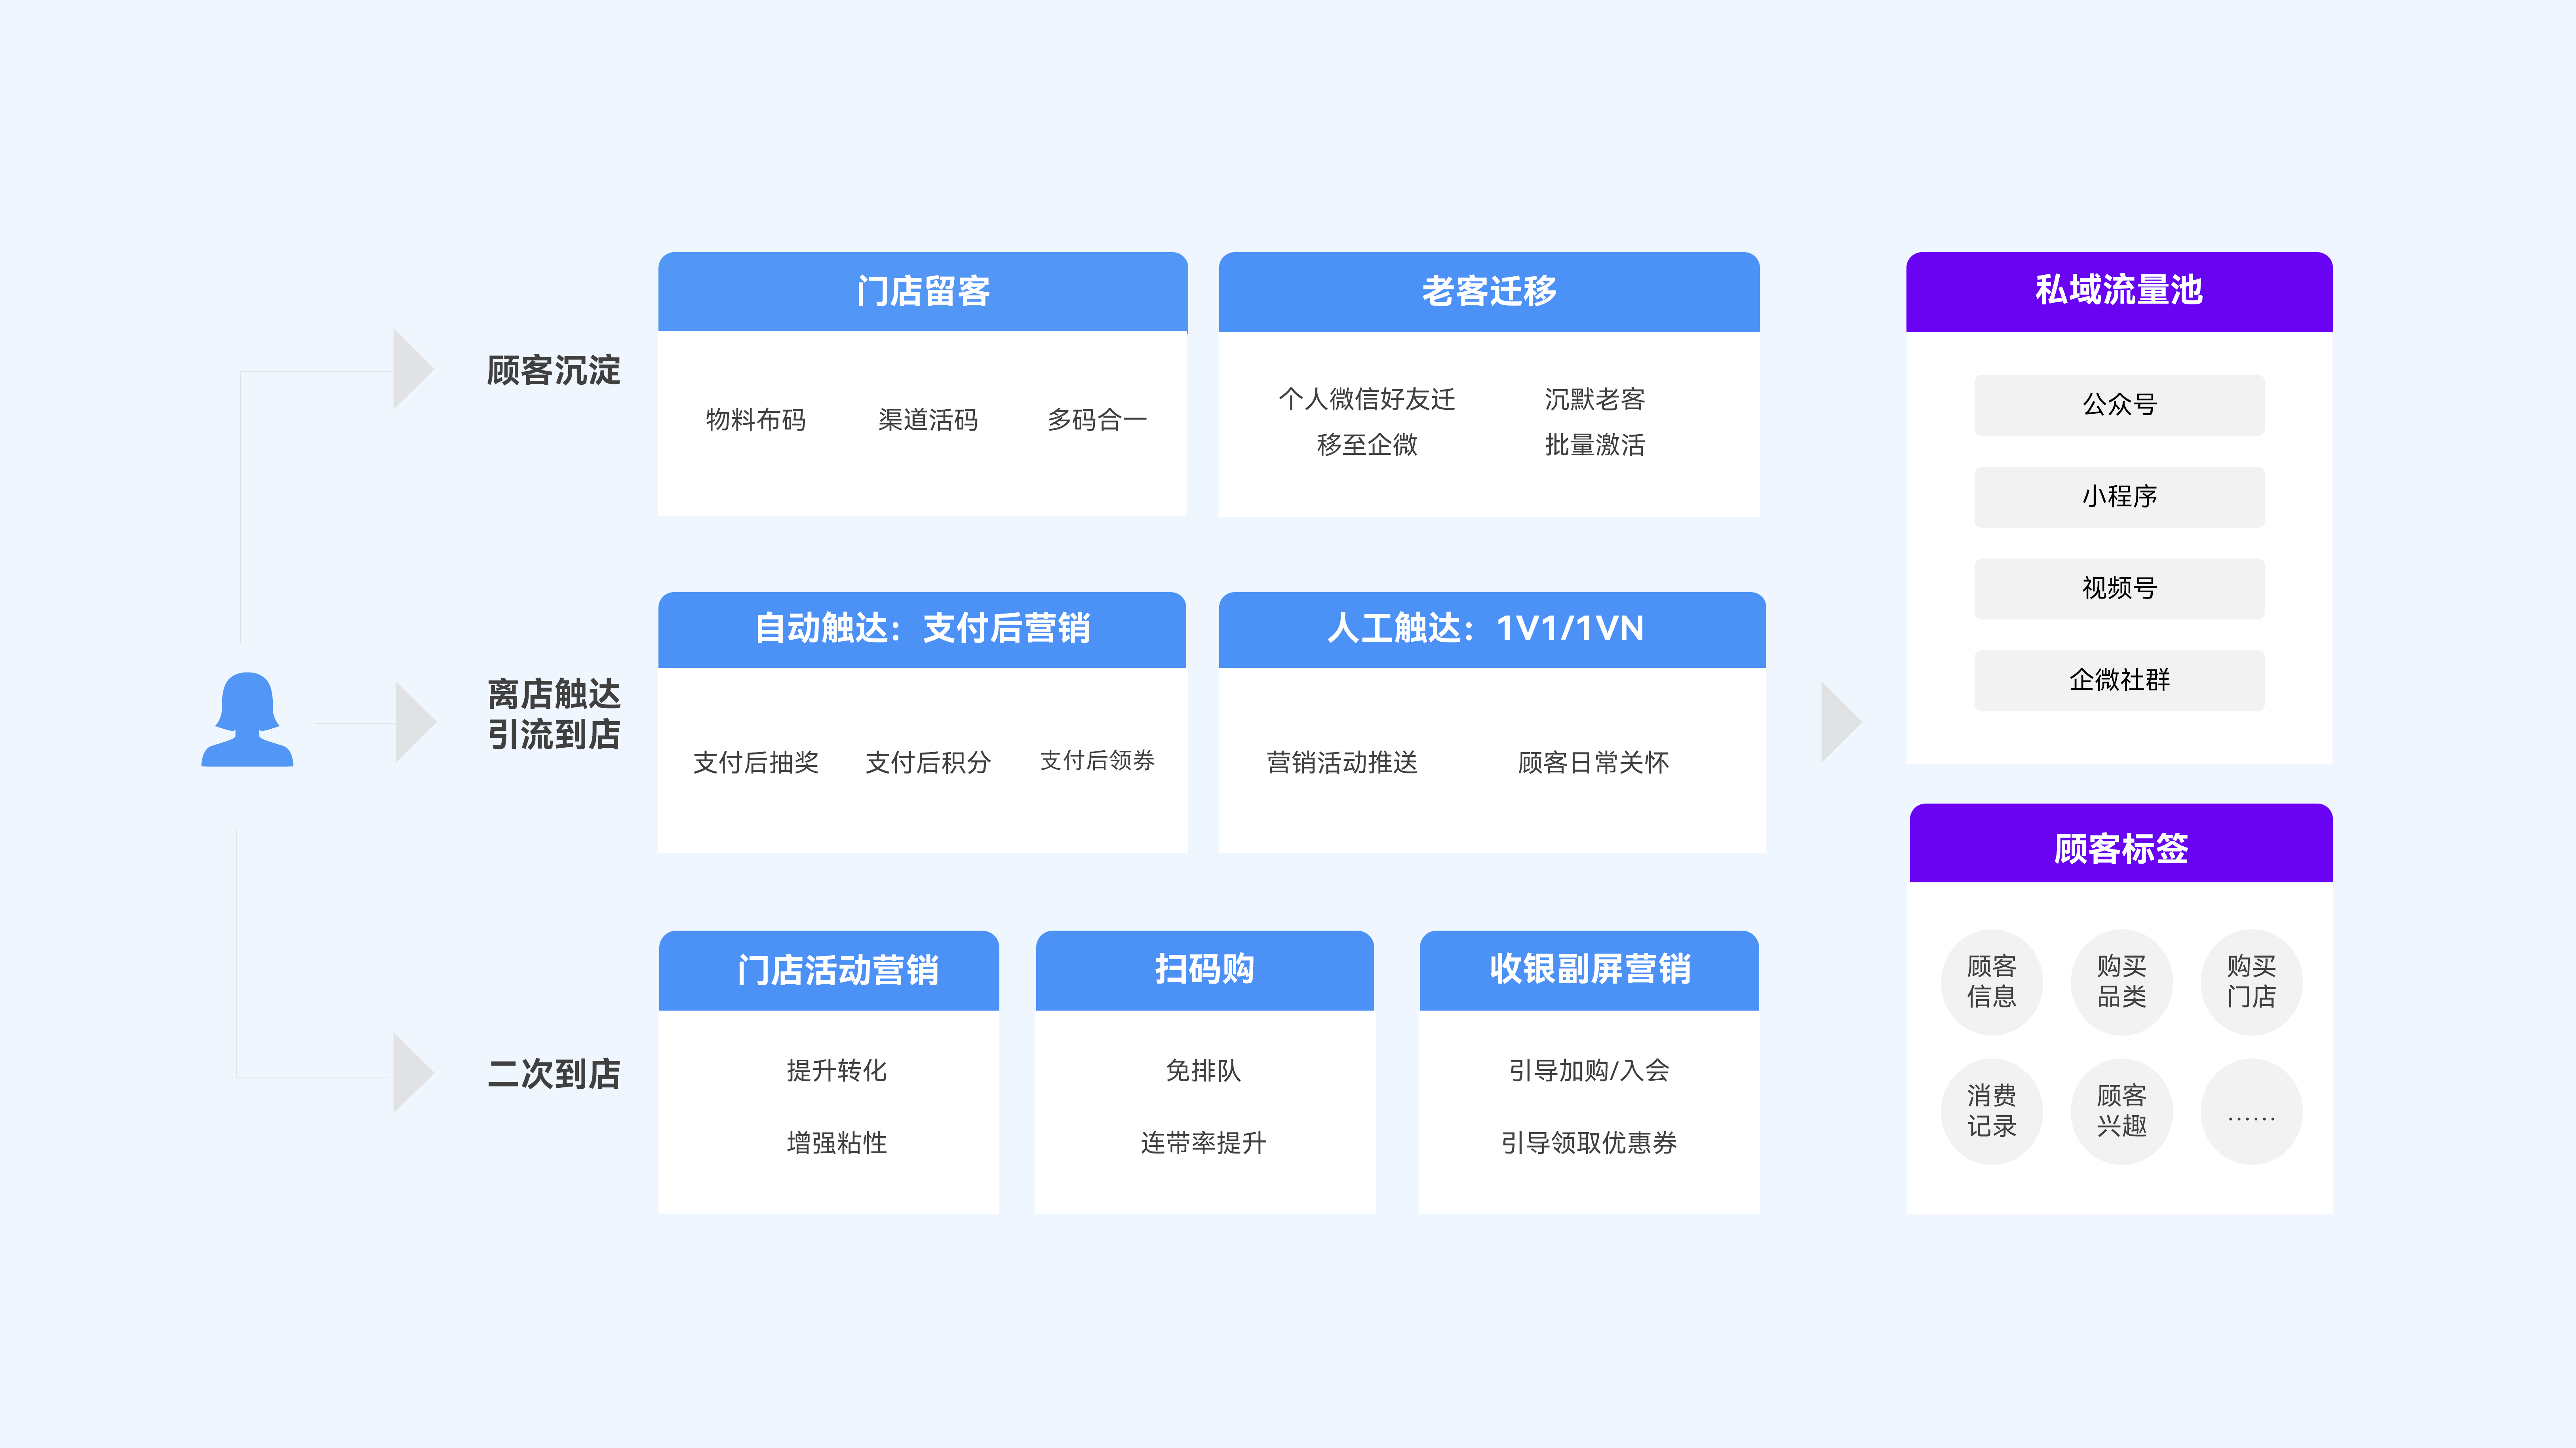
Task: Click the 顾客信息 tag circle
Action: tap(1991, 982)
